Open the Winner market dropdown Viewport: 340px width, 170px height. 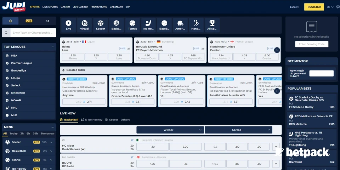(170, 130)
